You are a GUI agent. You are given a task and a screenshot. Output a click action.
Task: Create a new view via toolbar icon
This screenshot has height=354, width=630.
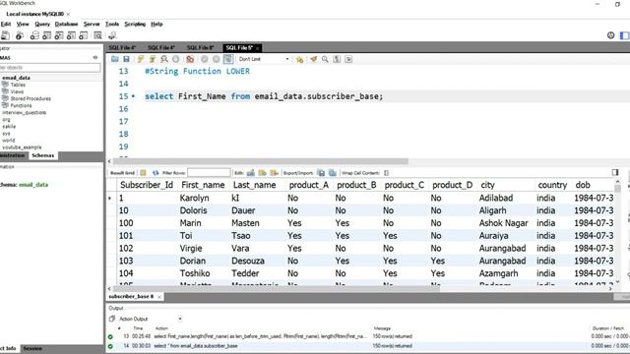[59, 35]
